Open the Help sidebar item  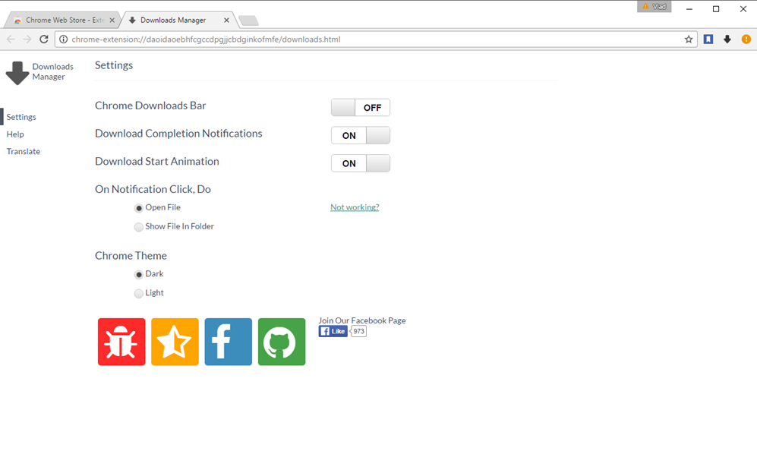[x=15, y=134]
